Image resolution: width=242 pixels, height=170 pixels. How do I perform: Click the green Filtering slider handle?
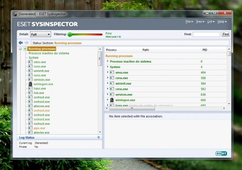coord(70,34)
